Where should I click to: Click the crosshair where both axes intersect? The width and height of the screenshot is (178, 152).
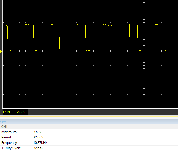coord(144,51)
